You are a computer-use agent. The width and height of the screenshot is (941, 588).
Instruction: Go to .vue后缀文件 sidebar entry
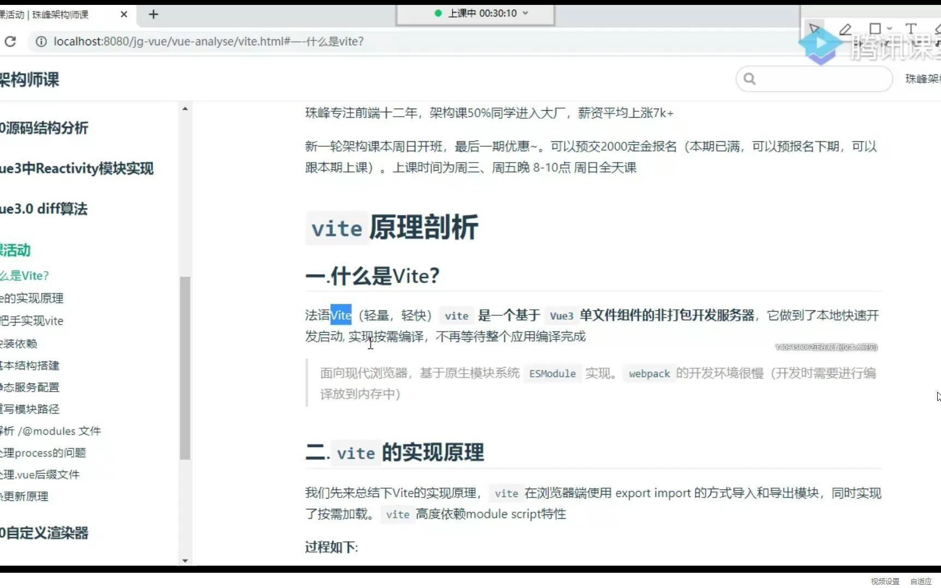[x=40, y=475]
